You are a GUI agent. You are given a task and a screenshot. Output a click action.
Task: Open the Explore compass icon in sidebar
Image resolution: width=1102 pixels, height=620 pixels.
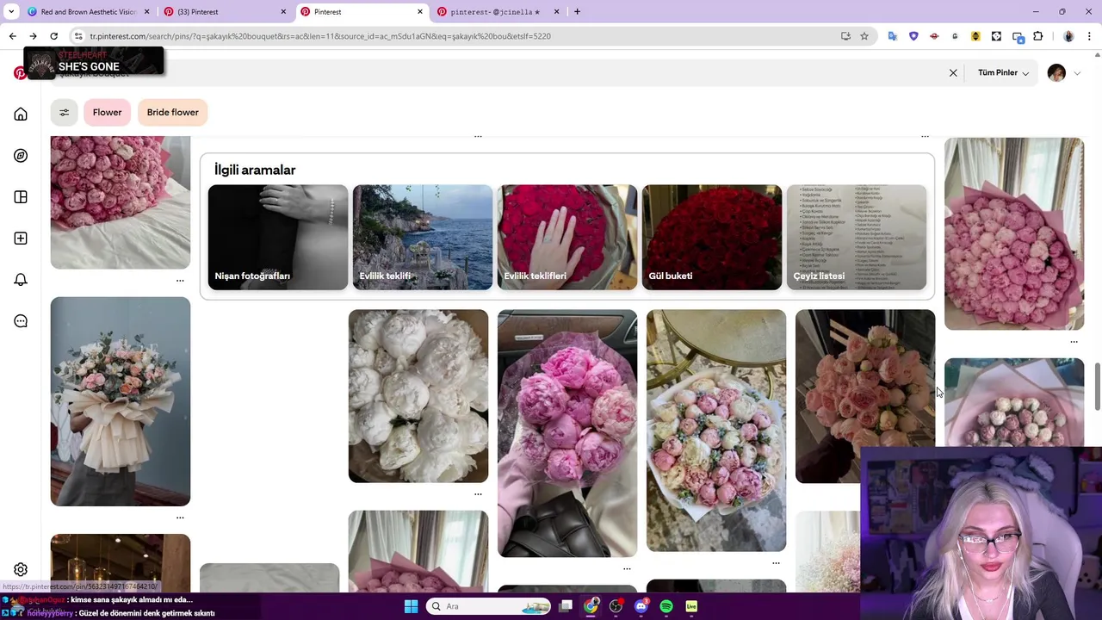21,156
